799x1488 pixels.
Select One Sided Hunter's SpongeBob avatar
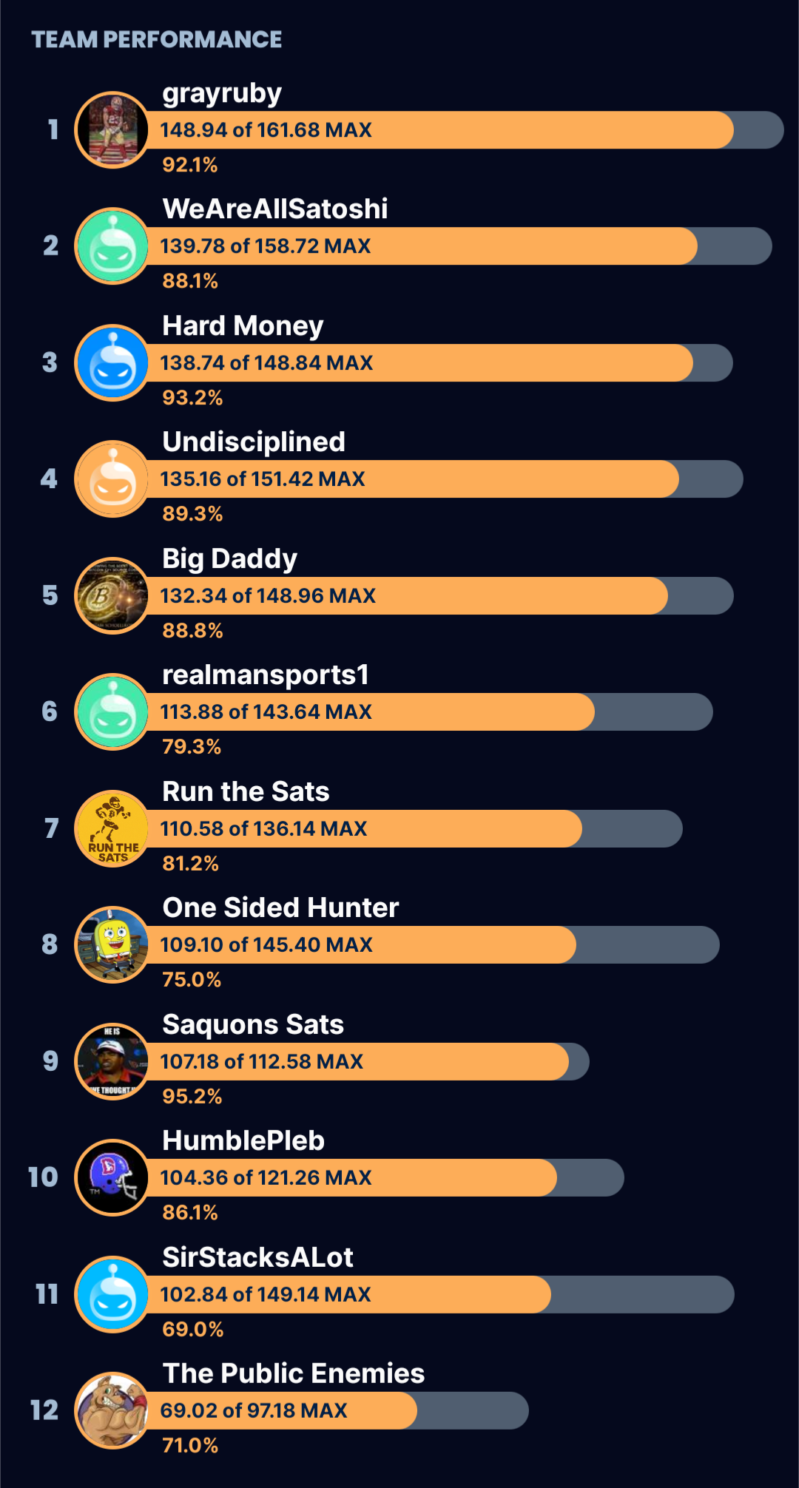pos(112,945)
